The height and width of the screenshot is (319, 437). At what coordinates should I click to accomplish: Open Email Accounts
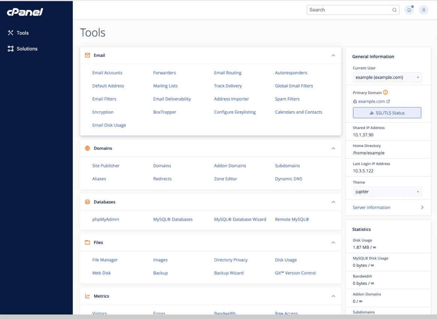(x=107, y=73)
